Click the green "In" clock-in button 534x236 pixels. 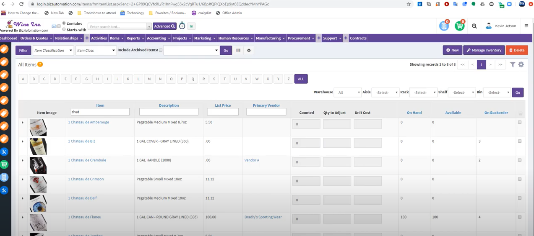pos(191,26)
